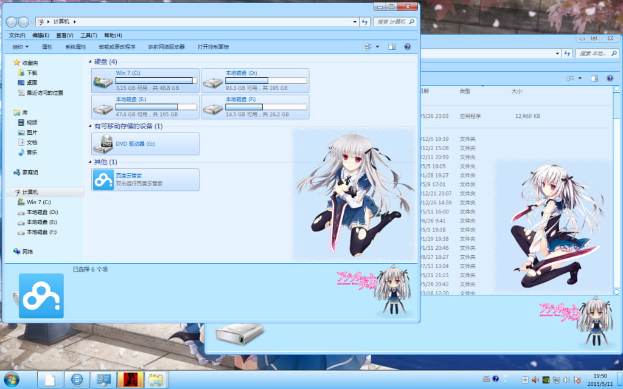Click the help question mark icon
The height and width of the screenshot is (389, 623).
coord(407,47)
